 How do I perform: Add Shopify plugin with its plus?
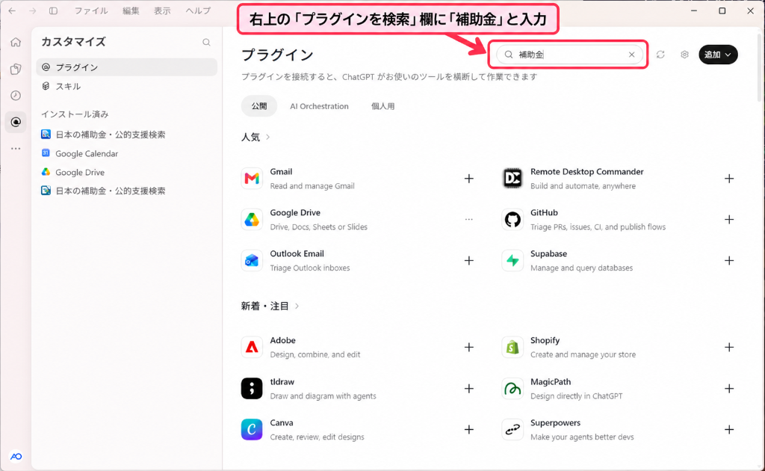729,347
